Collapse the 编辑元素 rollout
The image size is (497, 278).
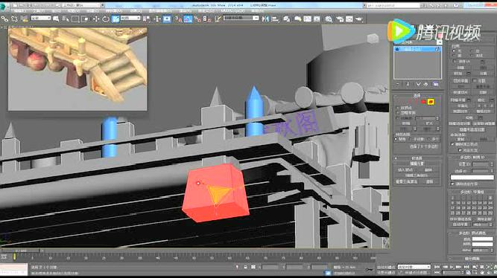point(417,164)
